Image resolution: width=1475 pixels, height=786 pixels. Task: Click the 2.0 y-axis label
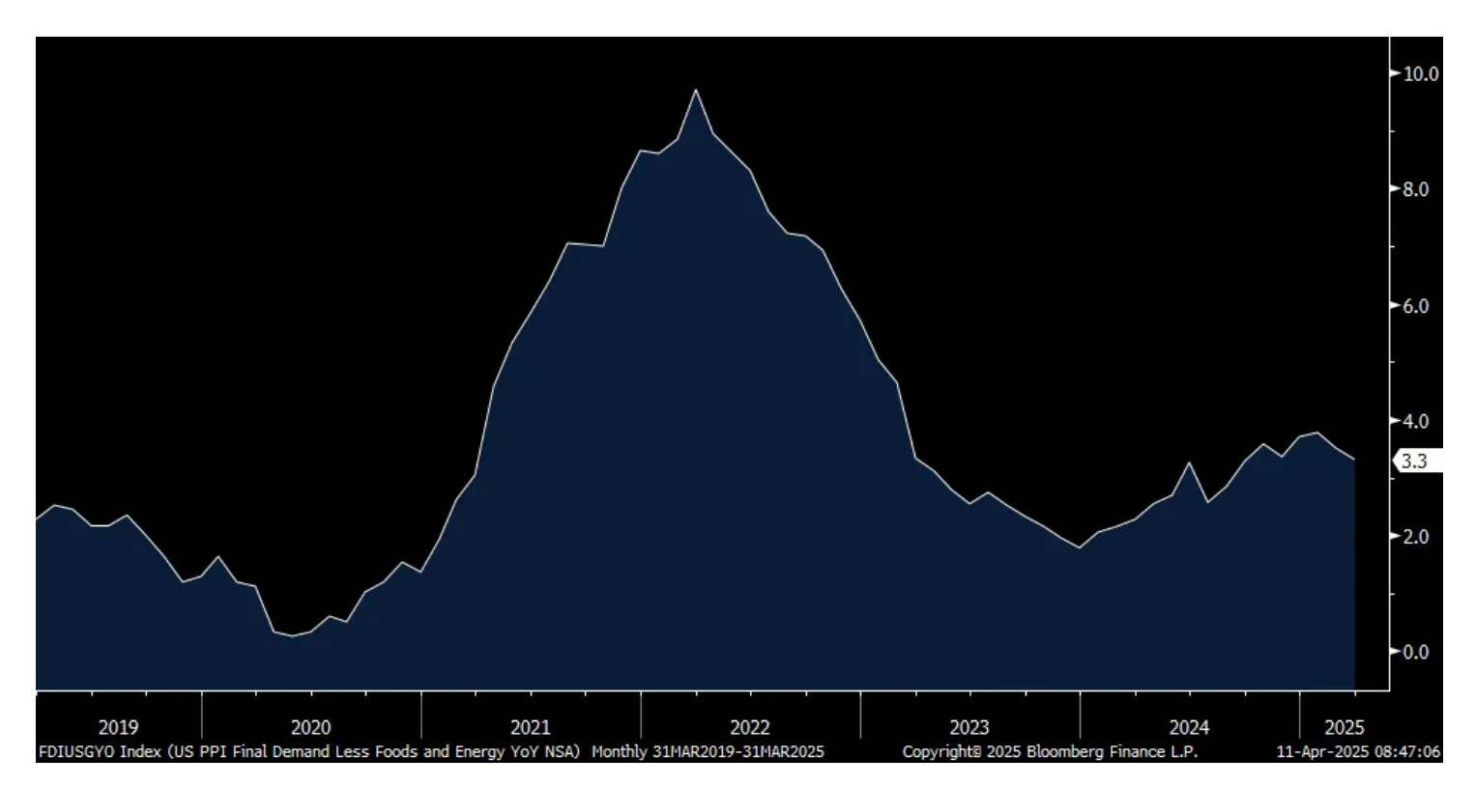[1415, 536]
